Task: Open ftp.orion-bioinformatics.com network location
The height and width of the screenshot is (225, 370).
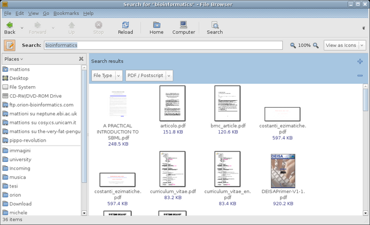Action: [x=41, y=105]
